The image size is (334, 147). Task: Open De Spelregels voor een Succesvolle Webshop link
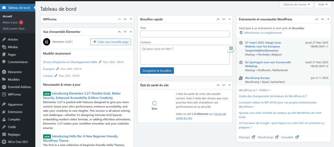268,64
